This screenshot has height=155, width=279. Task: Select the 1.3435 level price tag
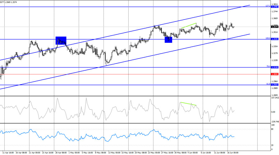click(x=275, y=39)
